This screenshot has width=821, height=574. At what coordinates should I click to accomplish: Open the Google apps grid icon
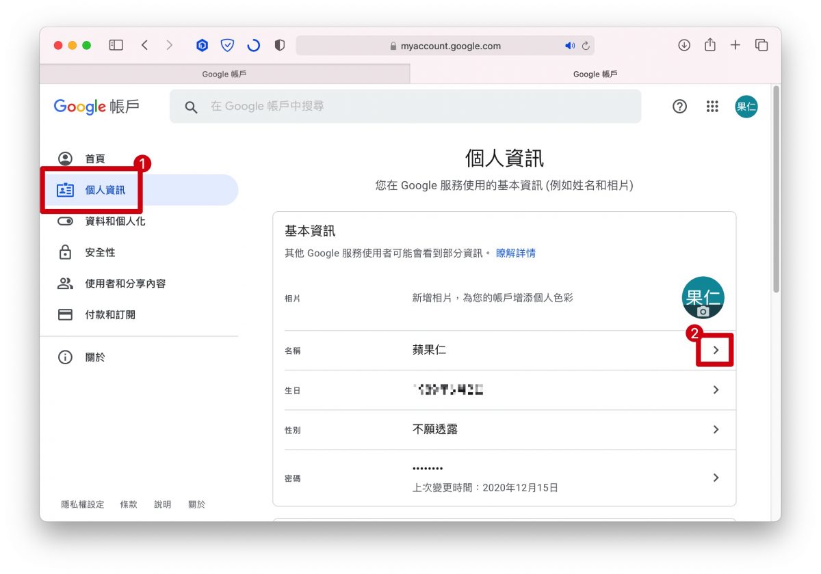tap(712, 107)
